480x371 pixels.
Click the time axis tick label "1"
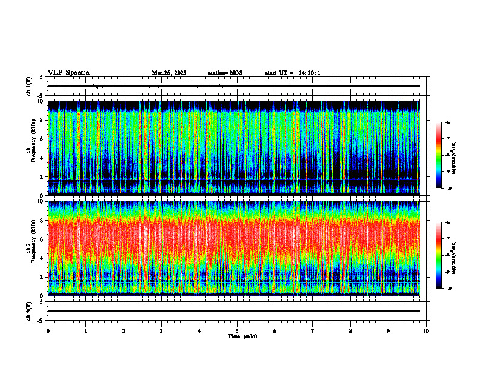[85, 331]
